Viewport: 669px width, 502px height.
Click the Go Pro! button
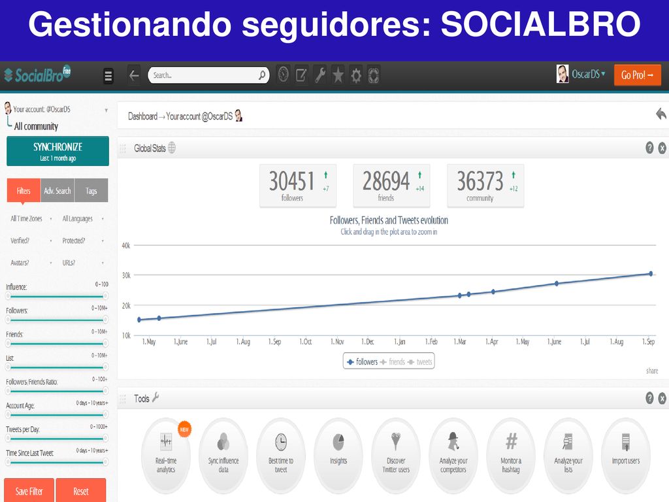tap(638, 75)
